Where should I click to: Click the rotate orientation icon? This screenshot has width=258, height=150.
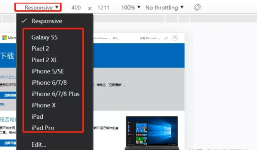(197, 7)
